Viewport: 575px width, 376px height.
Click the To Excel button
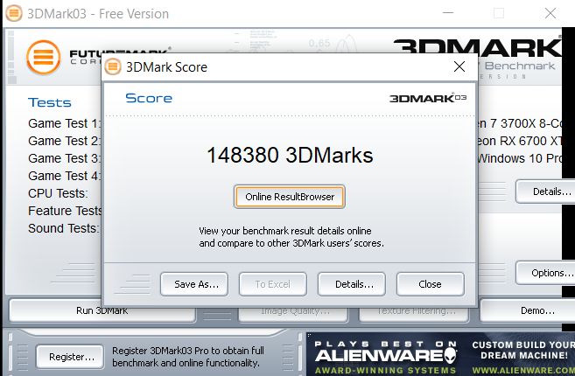pos(273,284)
